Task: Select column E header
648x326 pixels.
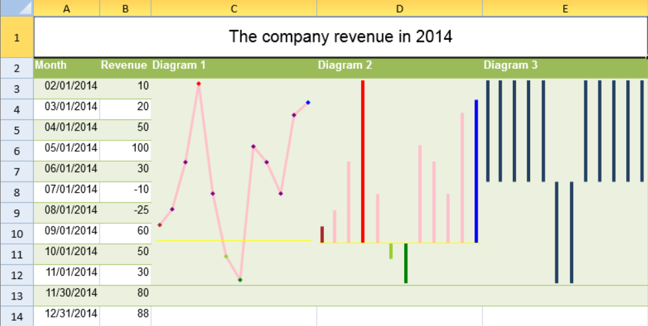Action: pos(565,8)
